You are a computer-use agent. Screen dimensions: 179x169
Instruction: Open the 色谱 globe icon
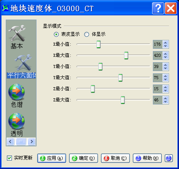click(17, 92)
